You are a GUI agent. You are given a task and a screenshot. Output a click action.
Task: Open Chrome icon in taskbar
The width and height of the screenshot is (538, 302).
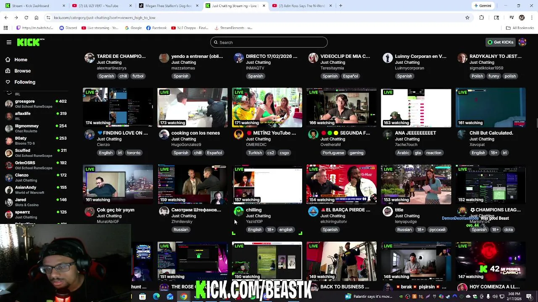[x=184, y=297]
